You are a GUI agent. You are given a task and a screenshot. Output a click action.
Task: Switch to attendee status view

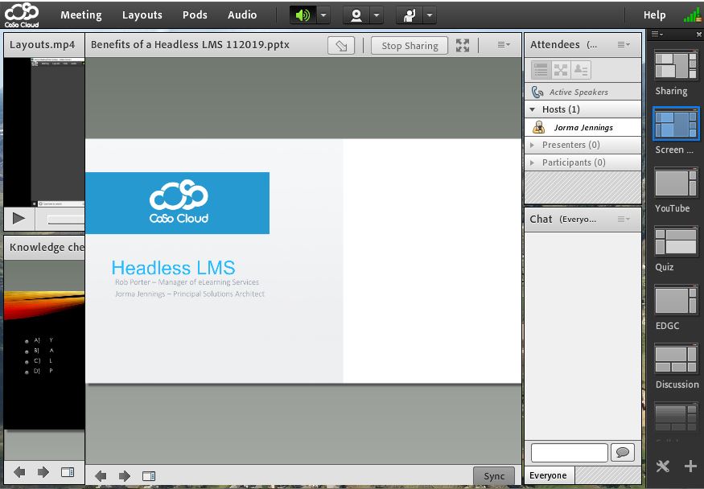pos(581,70)
